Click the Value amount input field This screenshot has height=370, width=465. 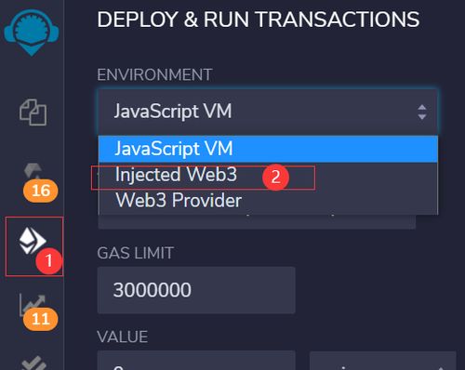[196, 361]
